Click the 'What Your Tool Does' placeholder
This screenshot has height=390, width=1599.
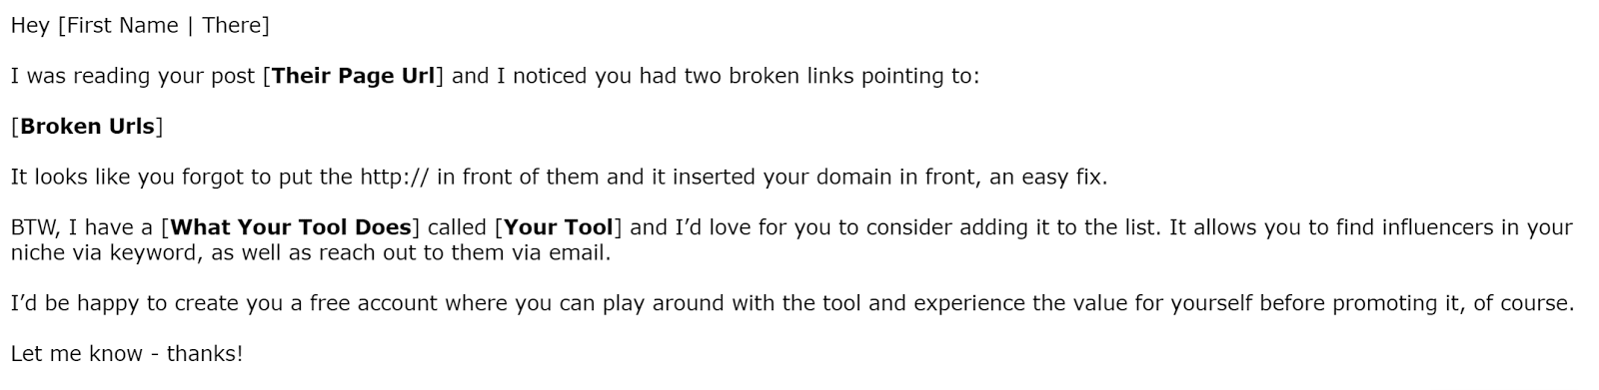290,227
